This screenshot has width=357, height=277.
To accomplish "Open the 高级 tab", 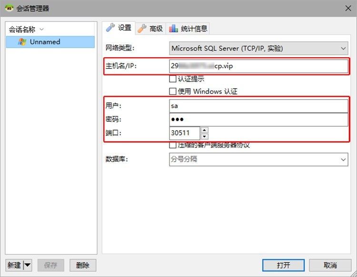I will [x=150, y=29].
